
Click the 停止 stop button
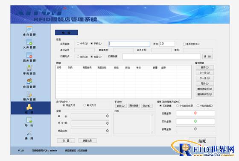point(146,106)
